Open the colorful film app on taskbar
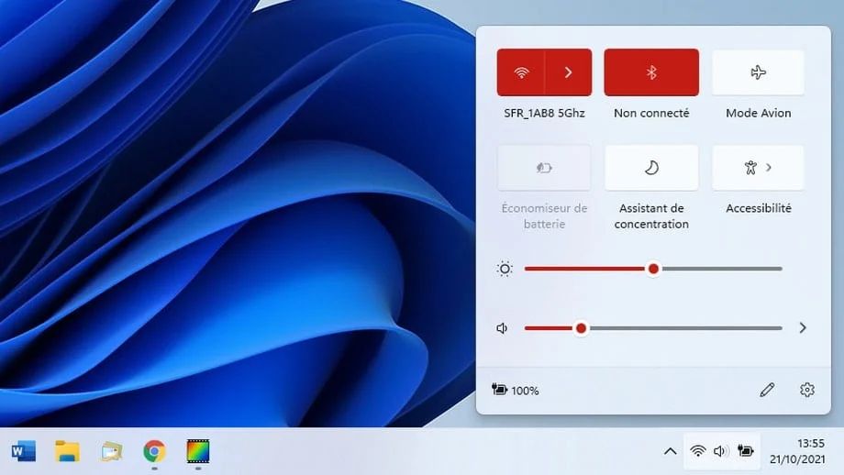 point(198,451)
